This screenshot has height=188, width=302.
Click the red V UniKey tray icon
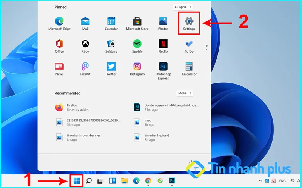pos(273,181)
